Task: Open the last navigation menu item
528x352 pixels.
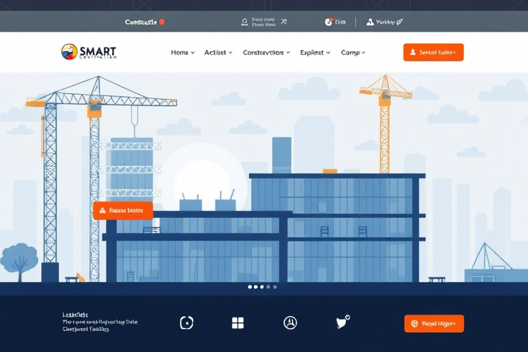Action: point(353,52)
